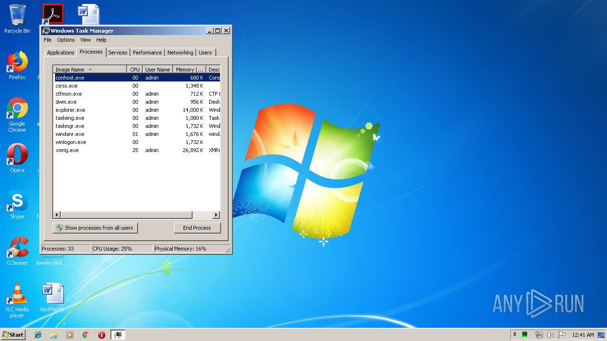Open Windows Media Player in taskbar
This screenshot has width=607, height=341.
[70, 335]
